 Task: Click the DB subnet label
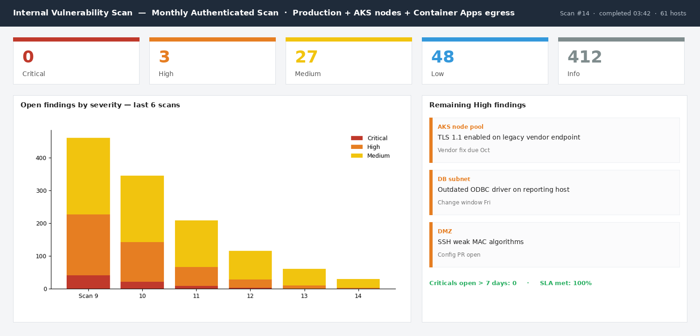[454, 179]
